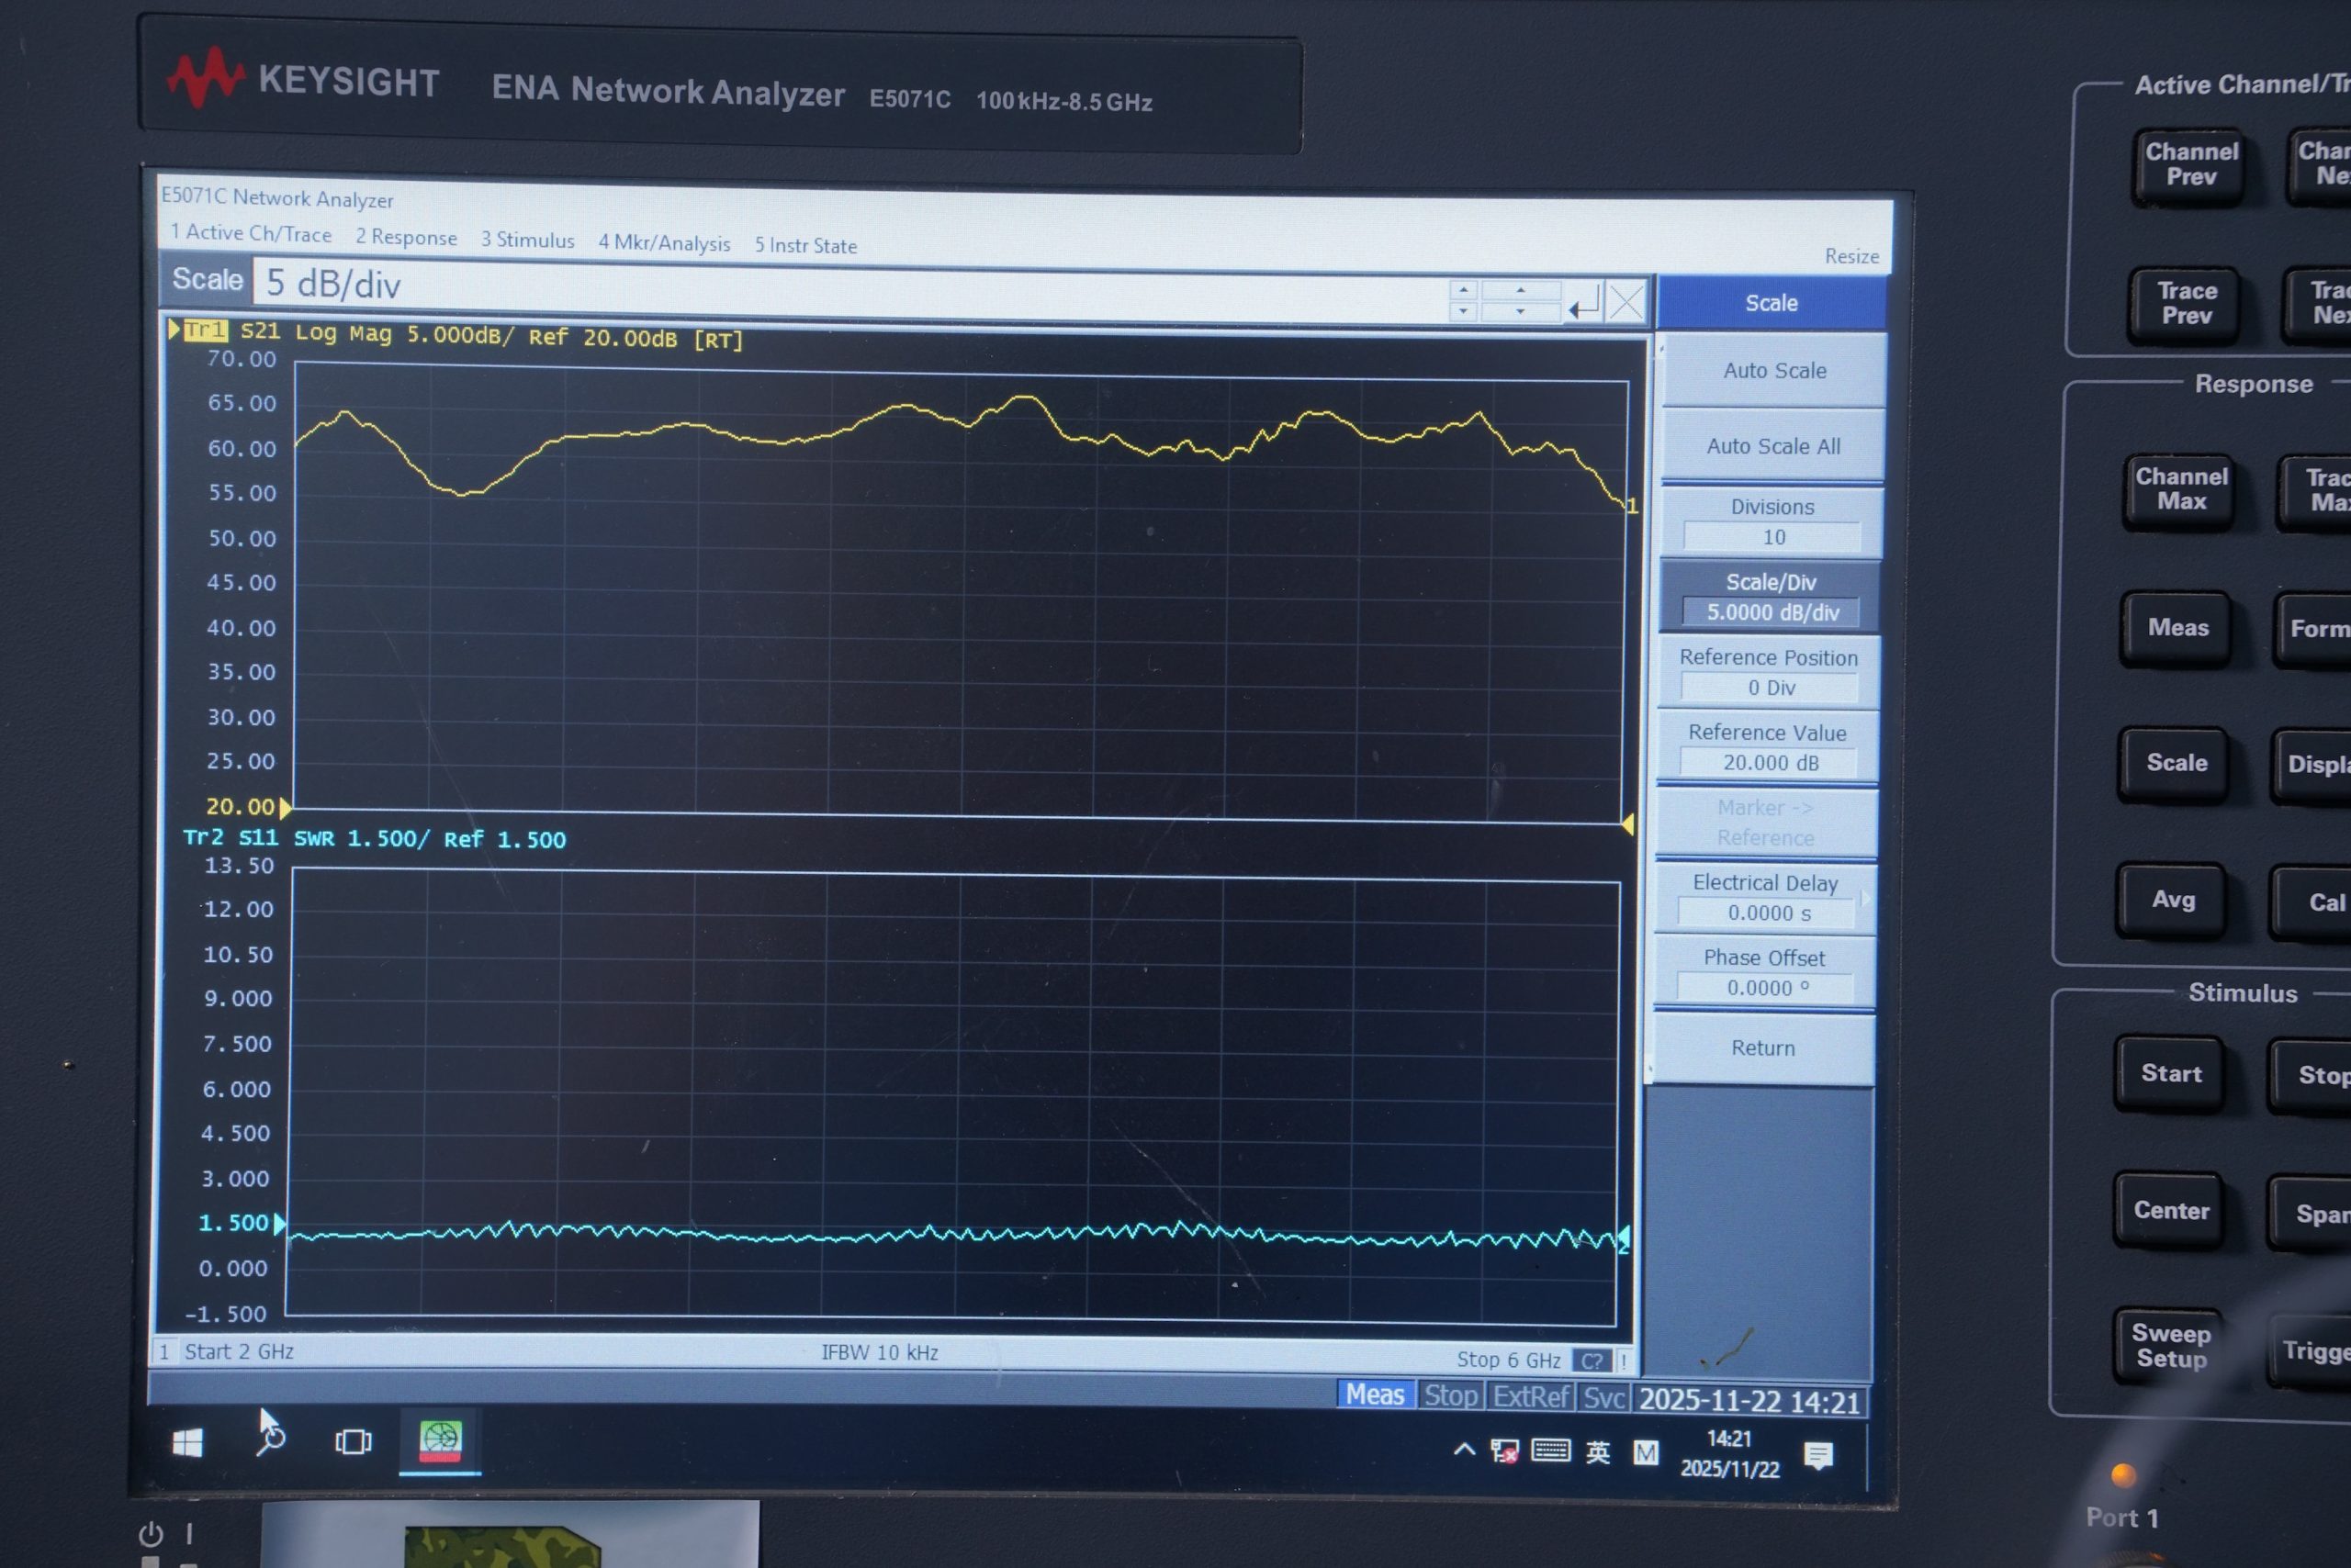
Task: Open the notification center icon
Action: pyautogui.click(x=1817, y=1456)
